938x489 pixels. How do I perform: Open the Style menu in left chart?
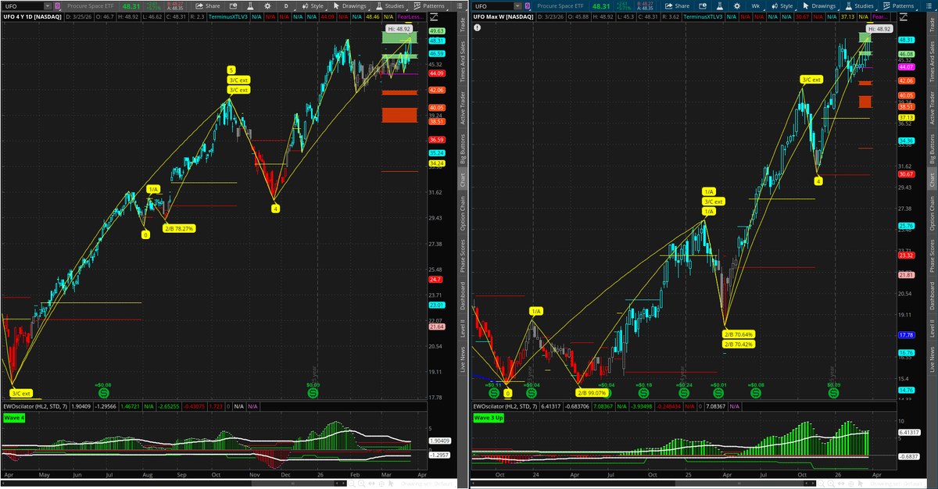pyautogui.click(x=313, y=6)
